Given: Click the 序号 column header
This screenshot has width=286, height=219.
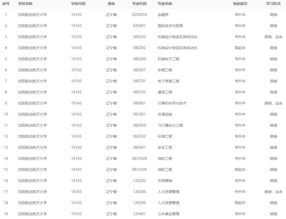Looking at the screenshot, I should pos(6,4).
